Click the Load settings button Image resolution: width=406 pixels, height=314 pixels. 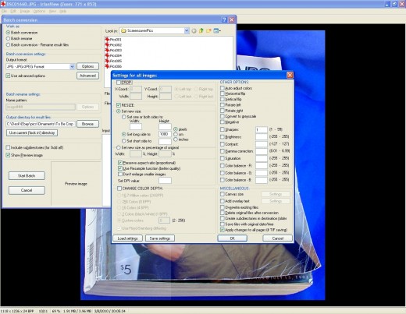[x=127, y=238]
